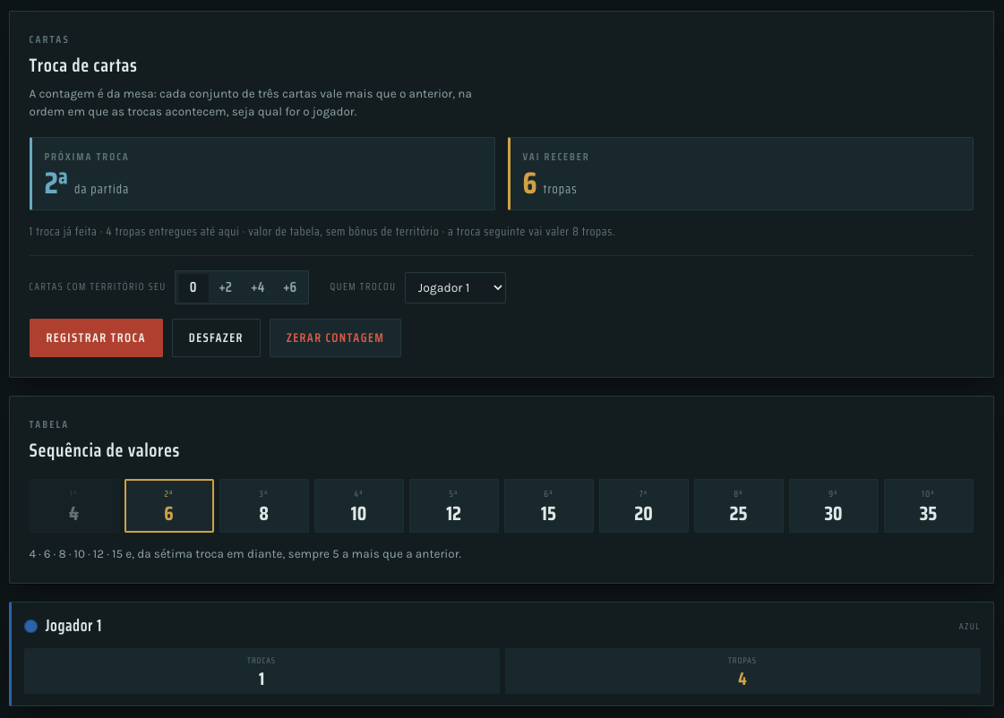Click the Sequência de valores heading
Screen dimensions: 1004x718
[x=104, y=450]
